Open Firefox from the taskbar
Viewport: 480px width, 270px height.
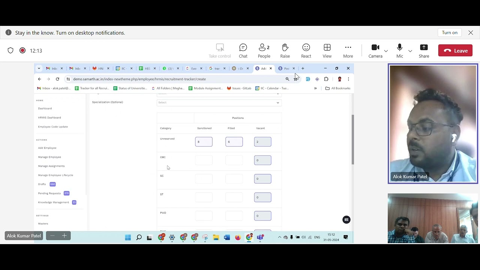tap(238, 237)
